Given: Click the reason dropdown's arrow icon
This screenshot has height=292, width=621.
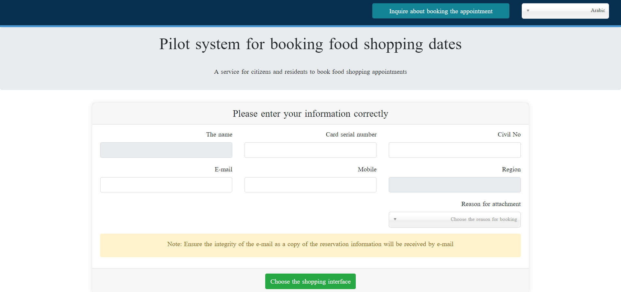Looking at the screenshot, I should point(395,219).
